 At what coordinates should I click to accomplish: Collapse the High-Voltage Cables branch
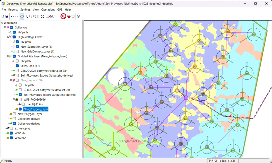[x=8, y=37]
